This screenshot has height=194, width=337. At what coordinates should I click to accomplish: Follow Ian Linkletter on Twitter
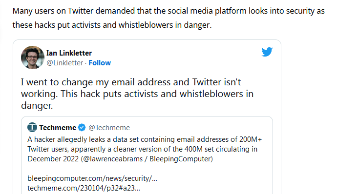(x=100, y=63)
